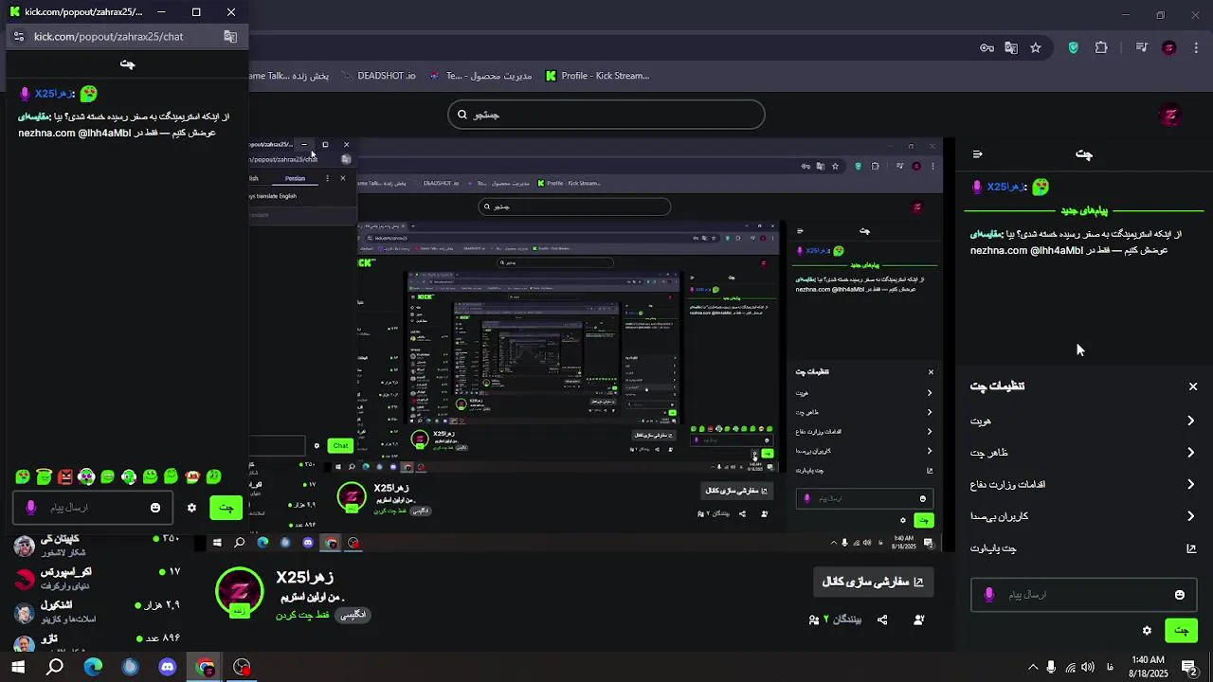The height and width of the screenshot is (682, 1213).
Task: Click @lhh4aMbl mention in popout chat message
Action: pyautogui.click(x=104, y=134)
